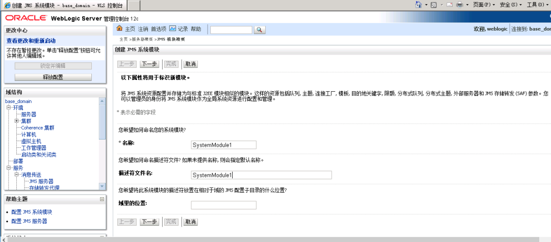
Task: Click the JMS breadcrumb link
Action: point(171,39)
